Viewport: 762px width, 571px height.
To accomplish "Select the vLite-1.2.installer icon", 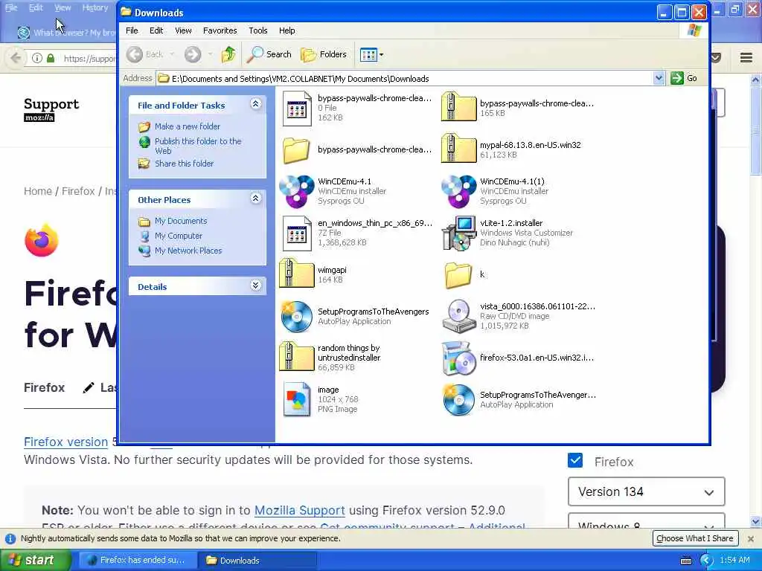I will pos(458,233).
